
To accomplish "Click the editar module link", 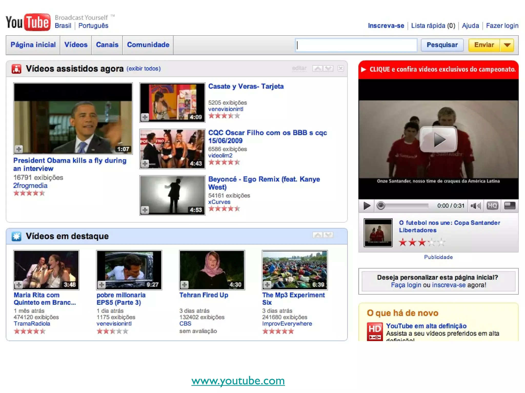I will [x=299, y=68].
